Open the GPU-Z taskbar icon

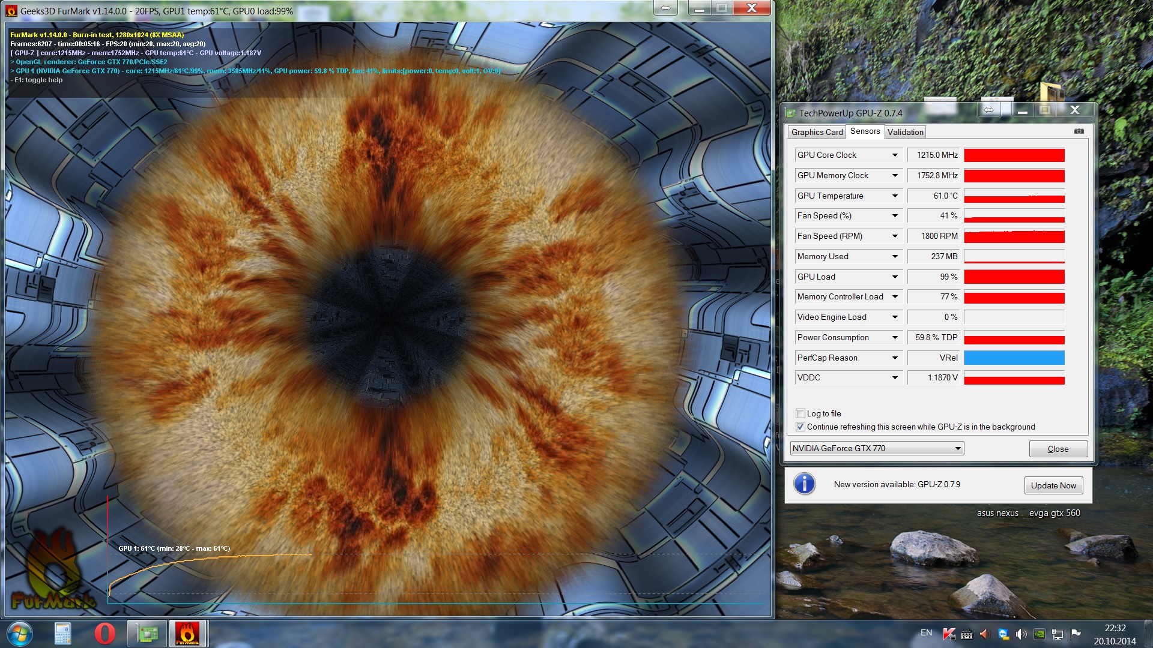147,634
